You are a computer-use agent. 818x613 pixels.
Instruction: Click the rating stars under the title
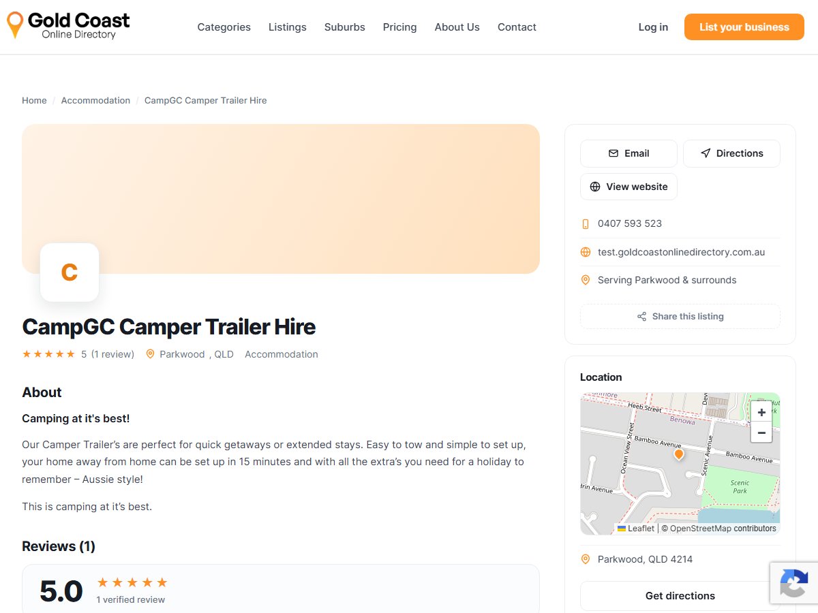pos(48,354)
